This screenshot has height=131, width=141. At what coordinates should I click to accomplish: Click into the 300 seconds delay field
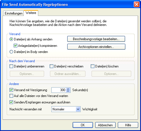(59, 90)
